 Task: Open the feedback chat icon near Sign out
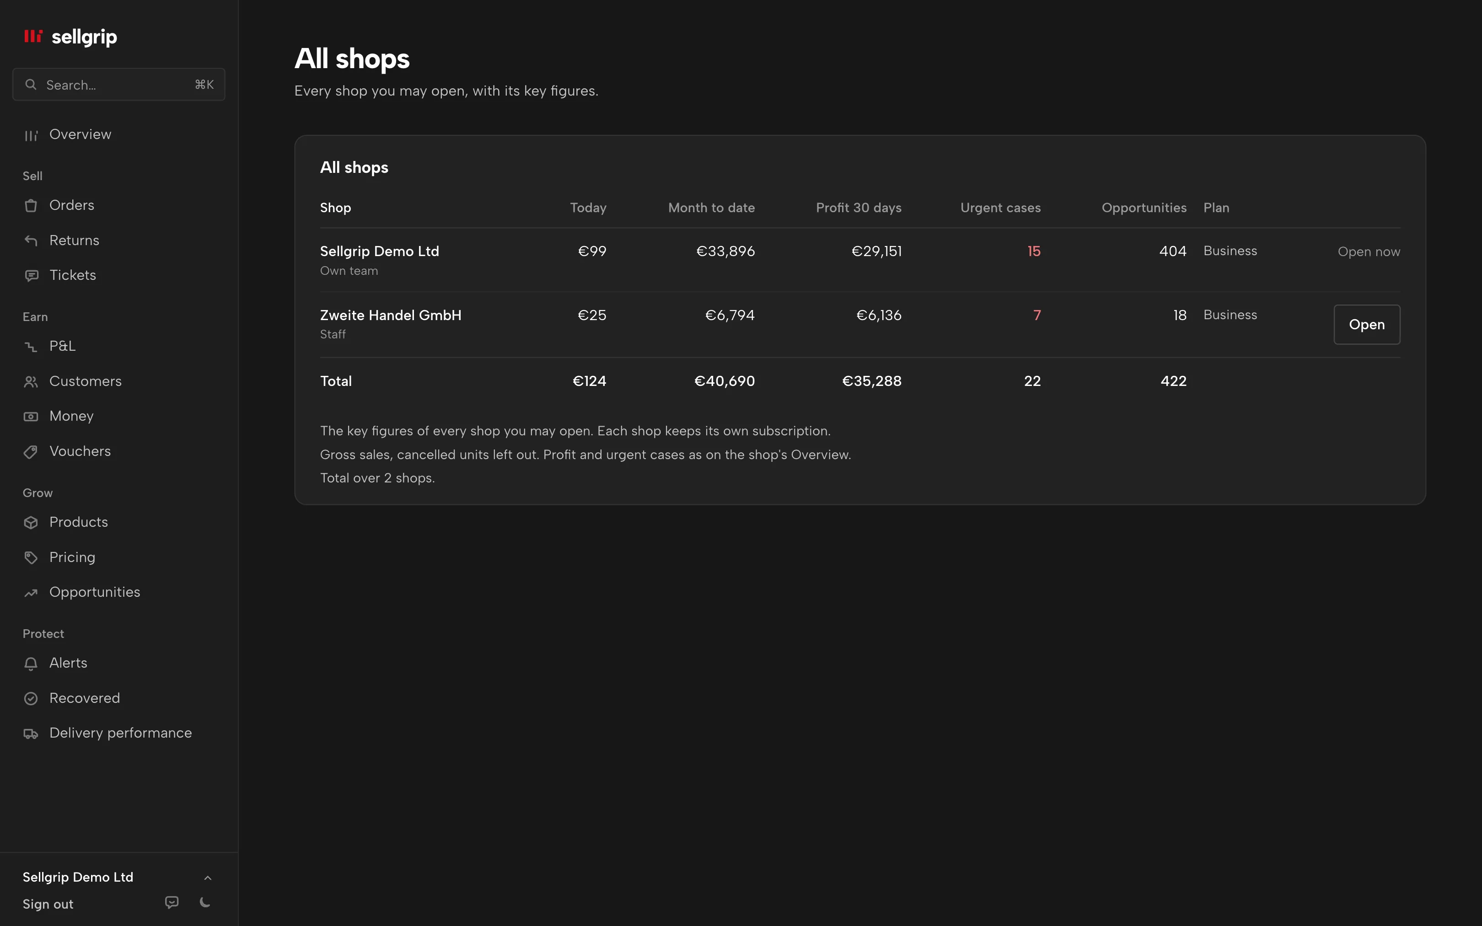[x=172, y=902]
